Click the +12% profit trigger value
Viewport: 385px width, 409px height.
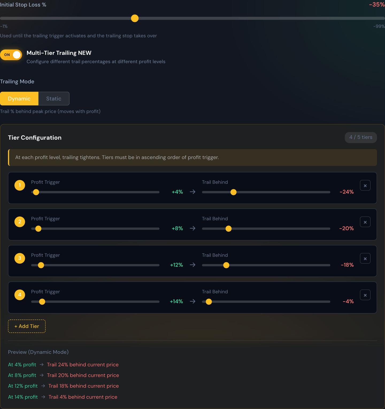click(x=176, y=265)
